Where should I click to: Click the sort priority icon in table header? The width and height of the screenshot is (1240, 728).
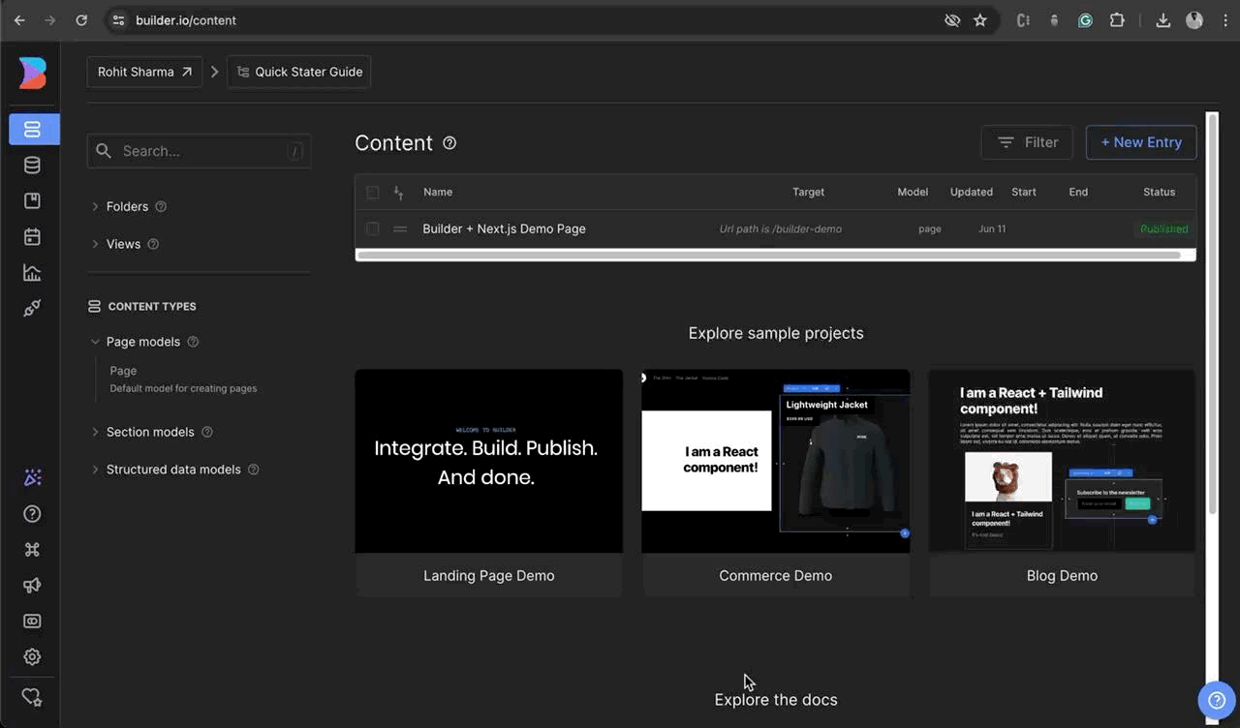tap(398, 193)
